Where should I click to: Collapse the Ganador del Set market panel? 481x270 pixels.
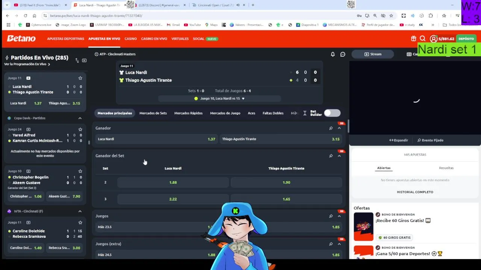click(x=339, y=156)
